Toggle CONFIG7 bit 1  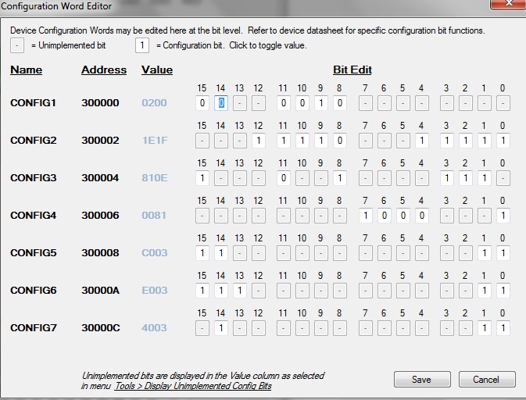(x=484, y=328)
